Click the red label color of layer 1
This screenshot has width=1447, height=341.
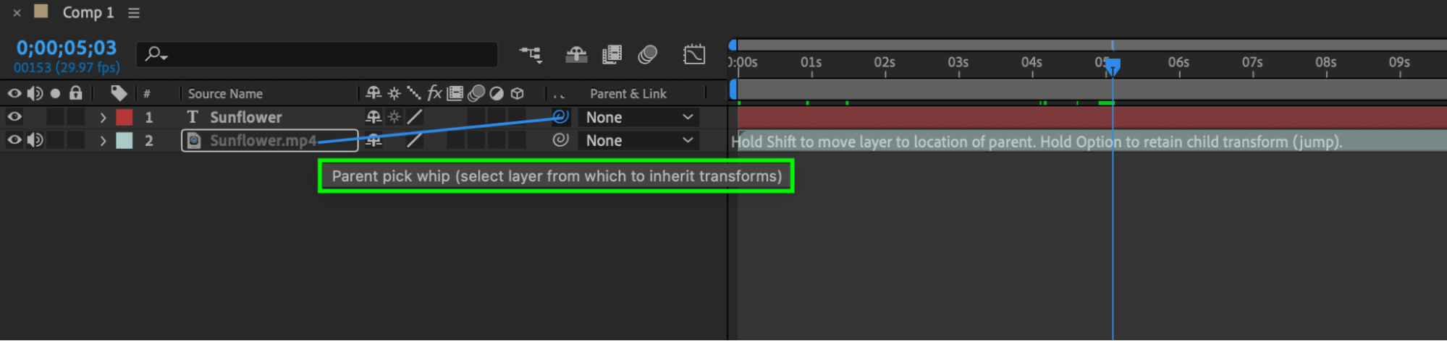tap(125, 117)
